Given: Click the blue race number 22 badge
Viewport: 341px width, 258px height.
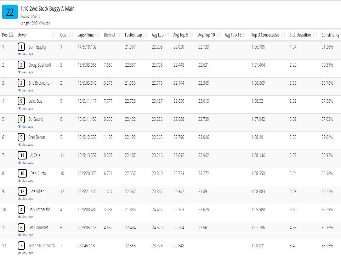Looking at the screenshot, I should coord(10,12).
